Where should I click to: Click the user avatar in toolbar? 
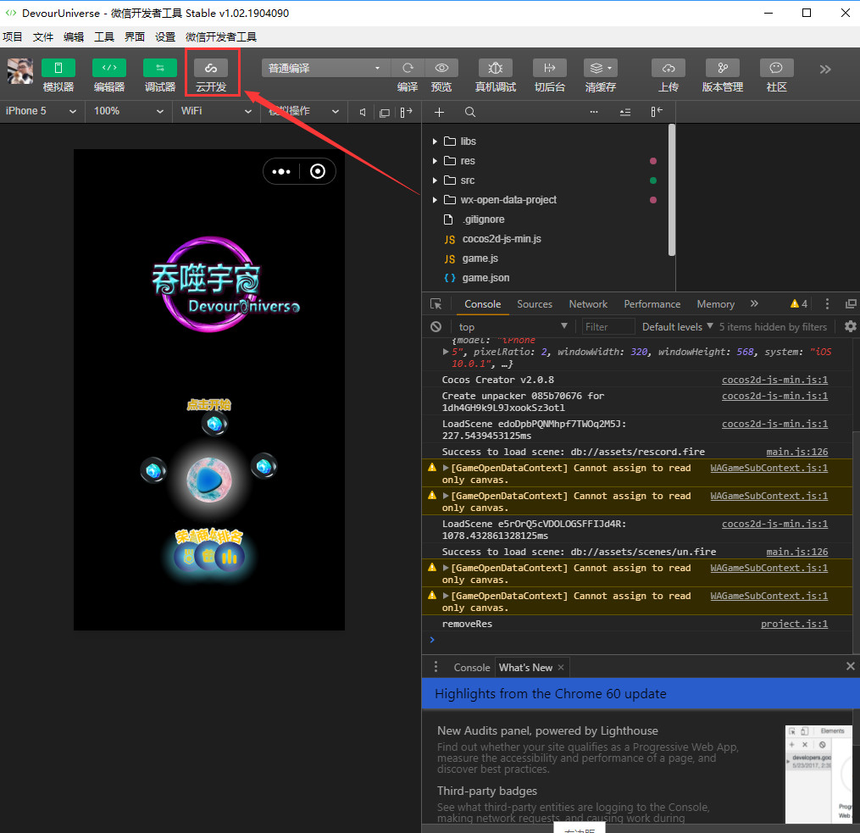click(19, 70)
